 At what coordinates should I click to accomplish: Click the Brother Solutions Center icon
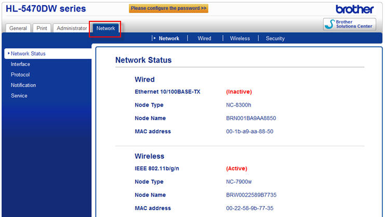coord(329,24)
